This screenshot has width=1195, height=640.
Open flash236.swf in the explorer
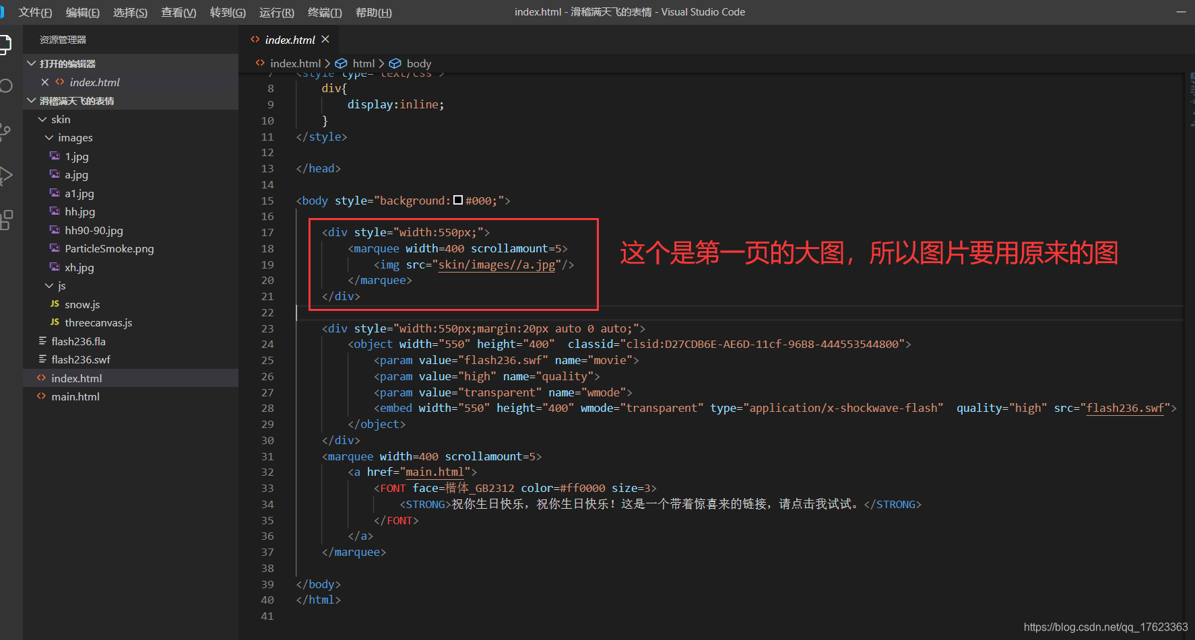[x=131, y=359]
